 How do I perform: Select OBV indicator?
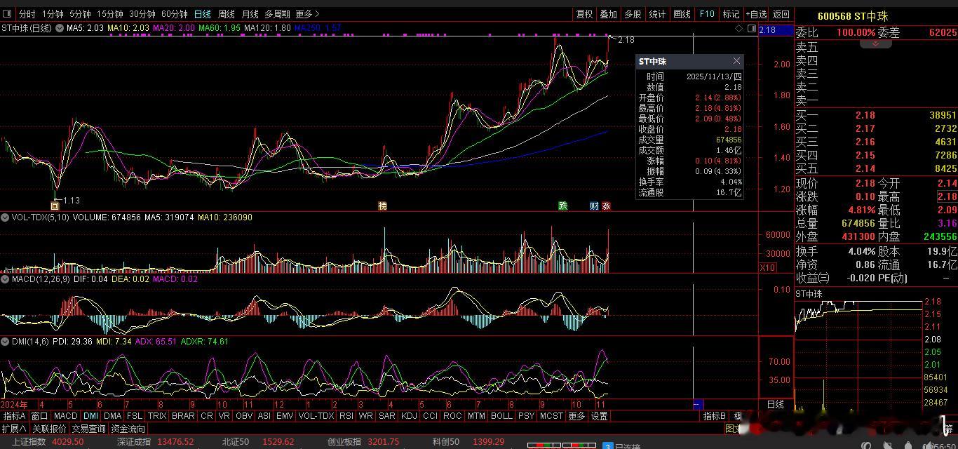(x=243, y=416)
